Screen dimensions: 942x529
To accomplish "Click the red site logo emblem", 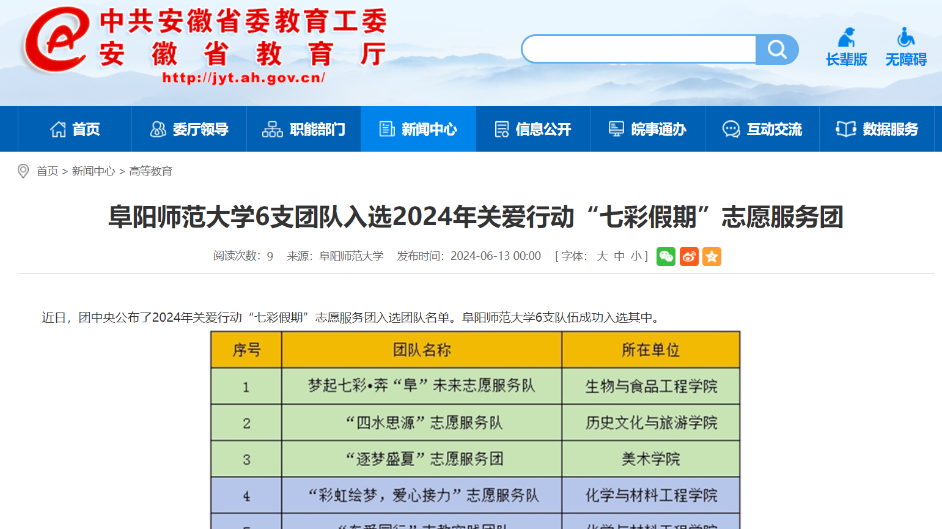I will 56,40.
